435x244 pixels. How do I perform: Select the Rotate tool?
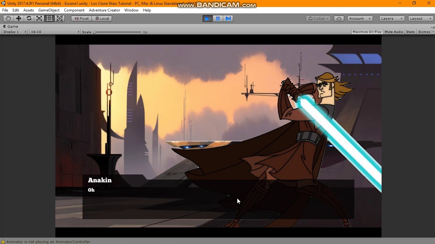[x=29, y=19]
